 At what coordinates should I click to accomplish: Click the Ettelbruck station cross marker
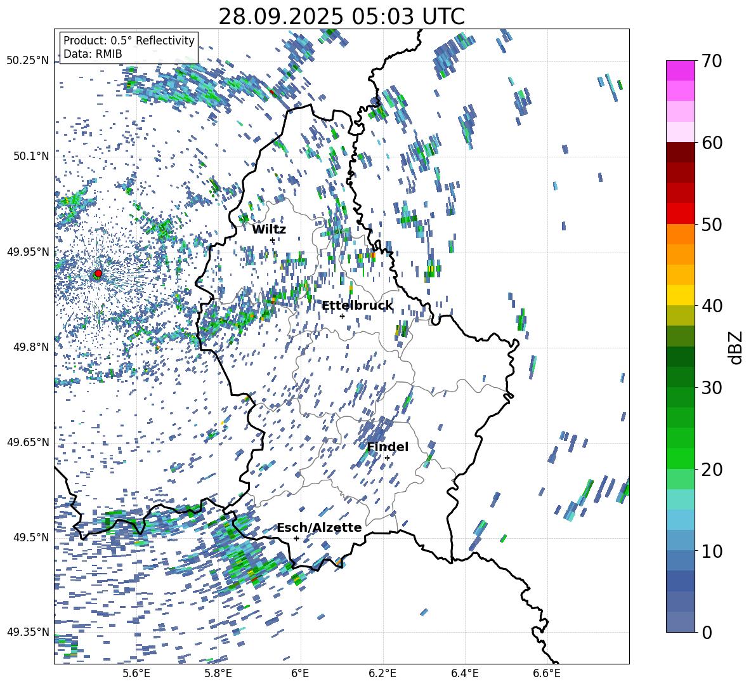pos(342,316)
